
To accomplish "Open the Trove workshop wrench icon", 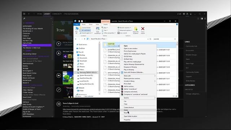I will pos(58,90).
